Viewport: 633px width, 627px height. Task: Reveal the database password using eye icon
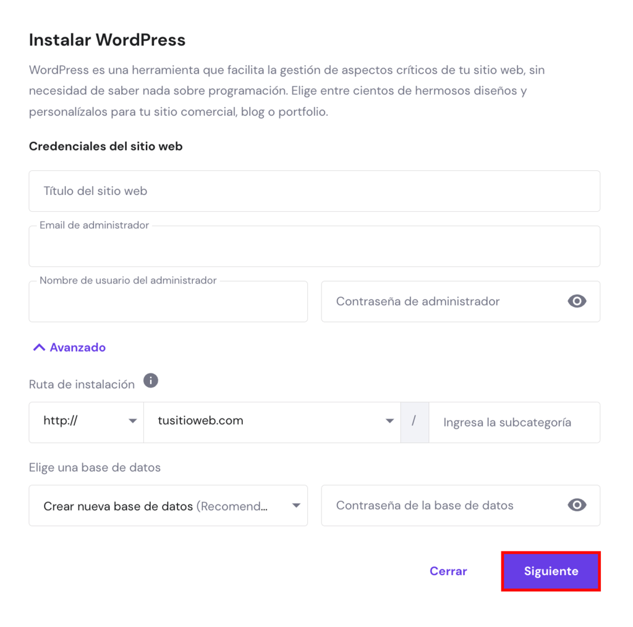pos(577,505)
